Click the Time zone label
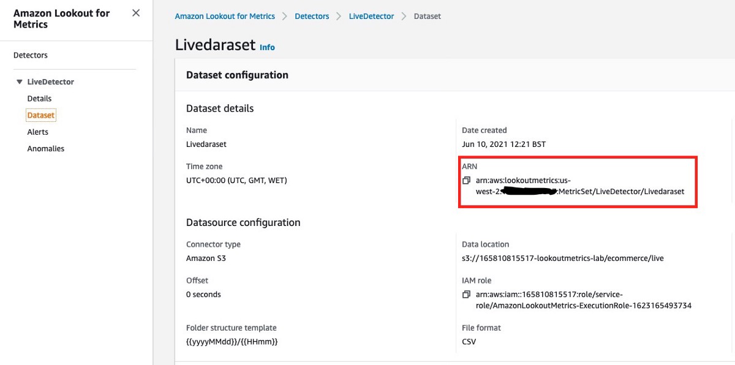Image resolution: width=735 pixels, height=365 pixels. (205, 167)
